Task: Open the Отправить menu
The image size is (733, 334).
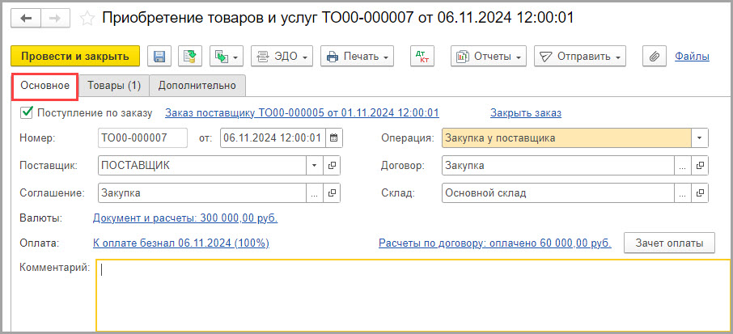Action: 579,57
